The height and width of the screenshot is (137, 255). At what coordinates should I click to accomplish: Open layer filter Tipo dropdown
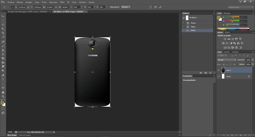tap(222, 55)
